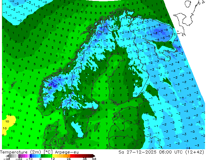Click the gray leftmost end of the color scale
This screenshot has height=160, width=207.
point(4,156)
